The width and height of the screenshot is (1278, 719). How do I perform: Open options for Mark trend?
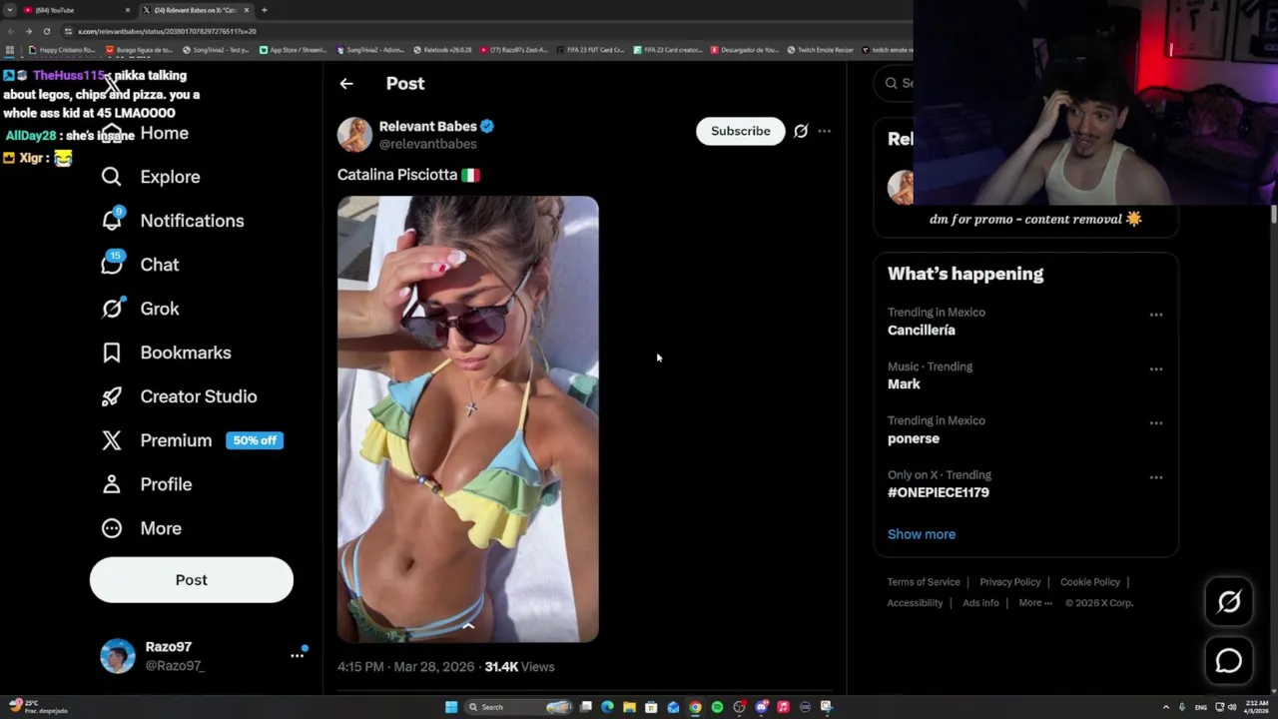[1156, 368]
